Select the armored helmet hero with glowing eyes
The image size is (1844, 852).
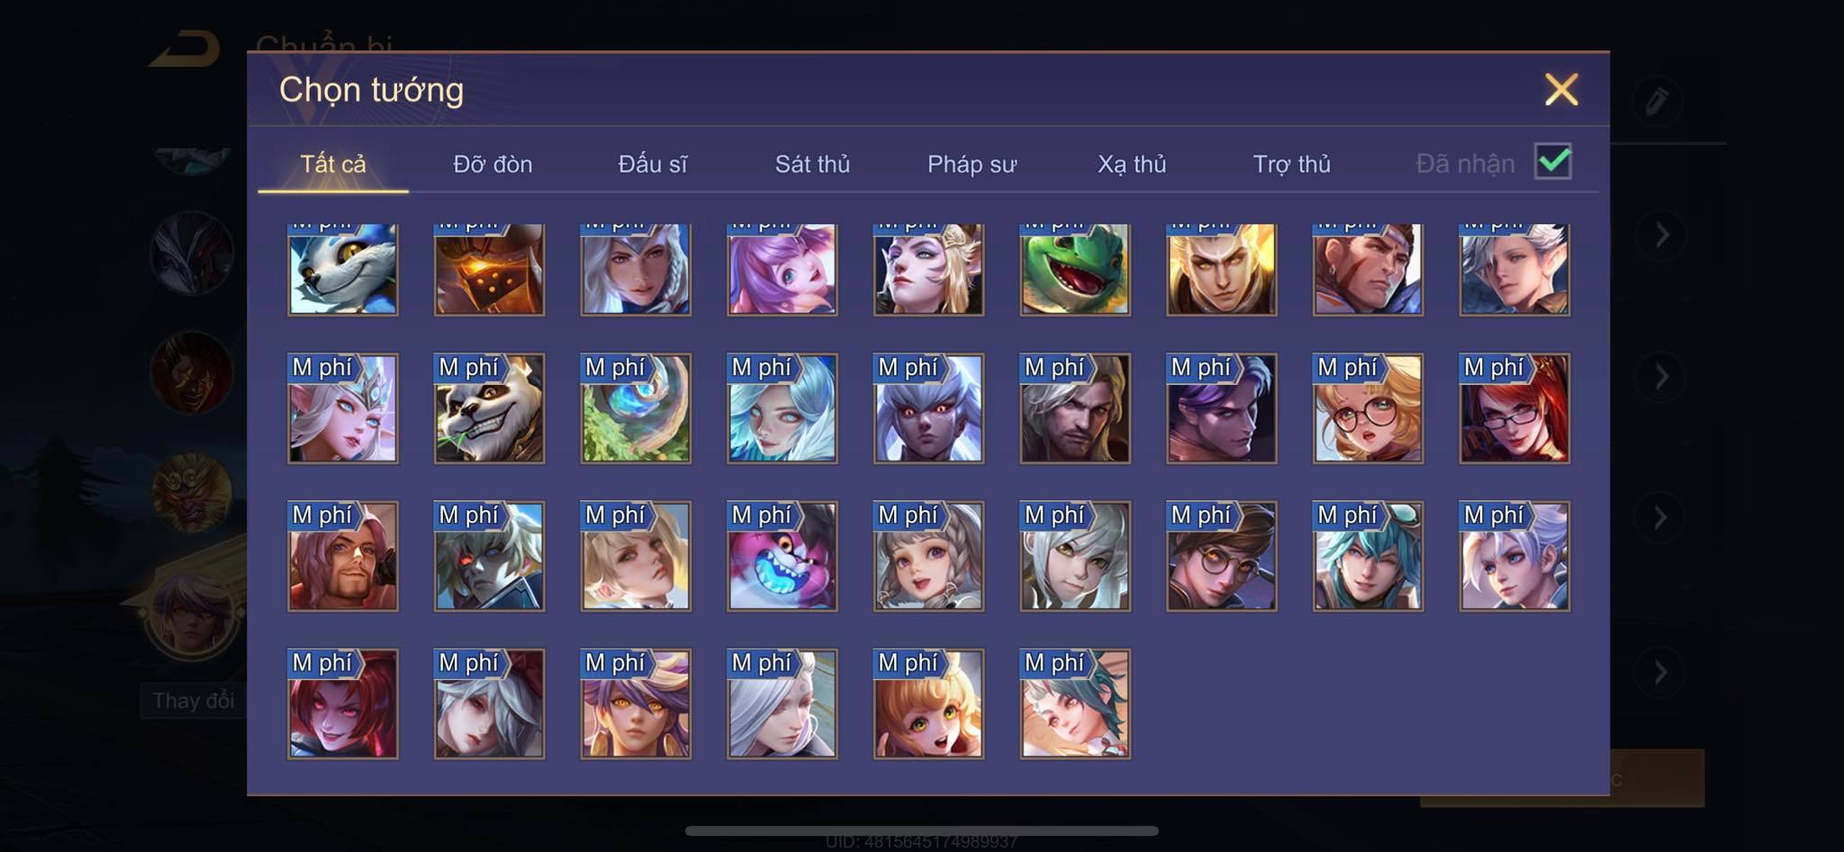pos(489,269)
